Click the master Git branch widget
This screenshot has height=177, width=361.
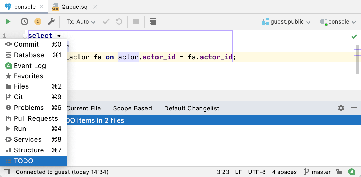click(318, 172)
